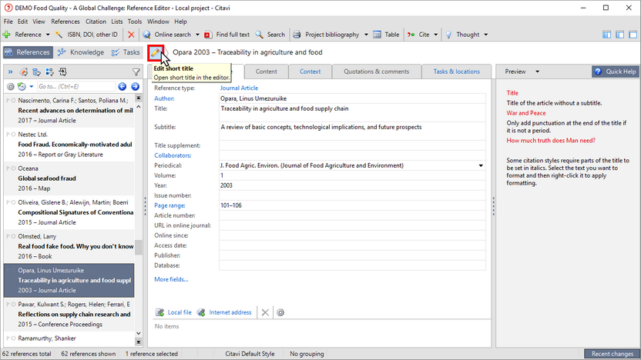Switch to first layout icon at top right

tap(606, 35)
